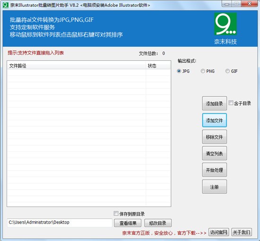Click the output path input field
This screenshot has width=260, height=241.
pos(60,223)
